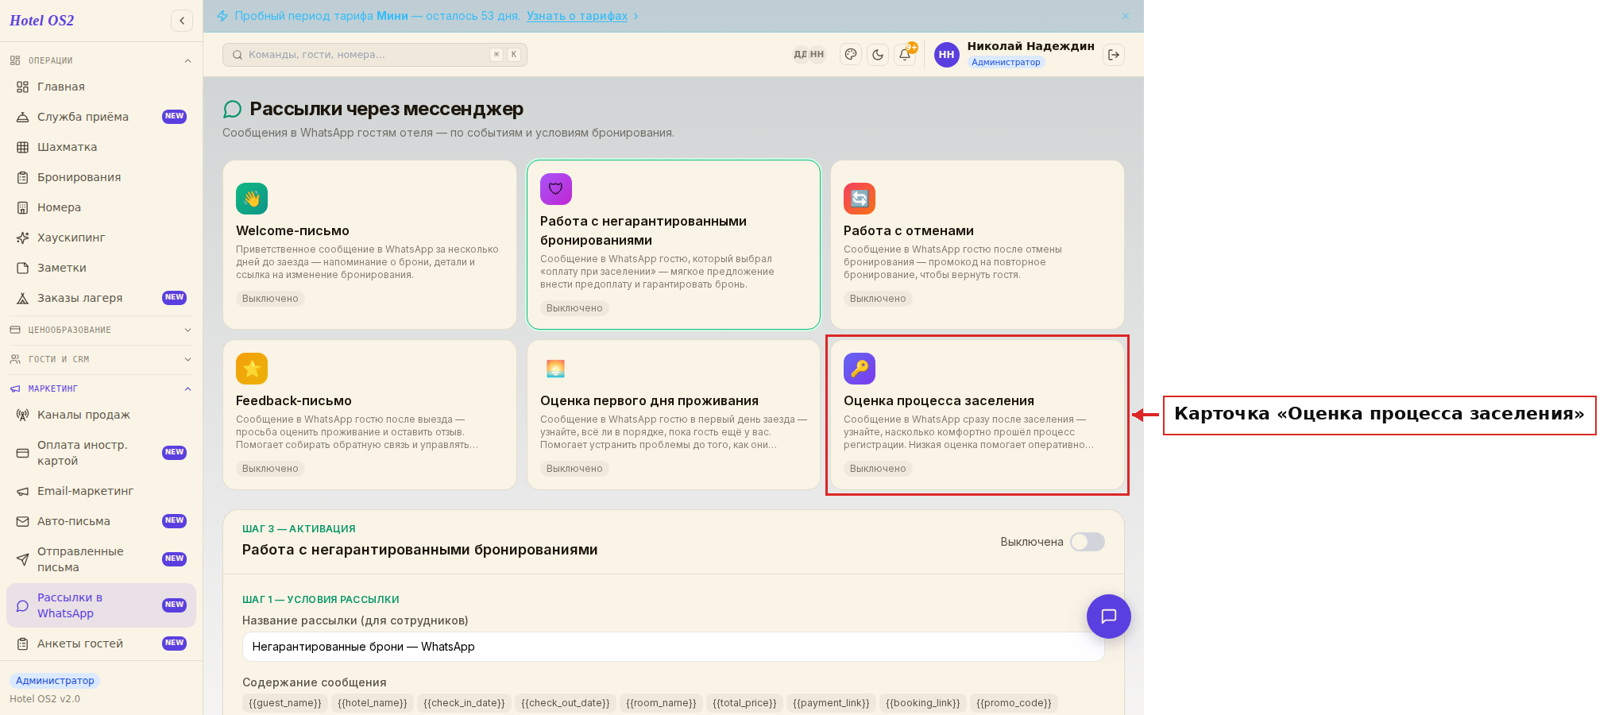Screen dimensions: 1615x715
Task: Insert the {{guest_name}} variable chip
Action: 285,703
